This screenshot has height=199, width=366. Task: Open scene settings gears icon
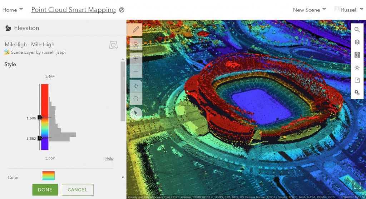pos(357,93)
